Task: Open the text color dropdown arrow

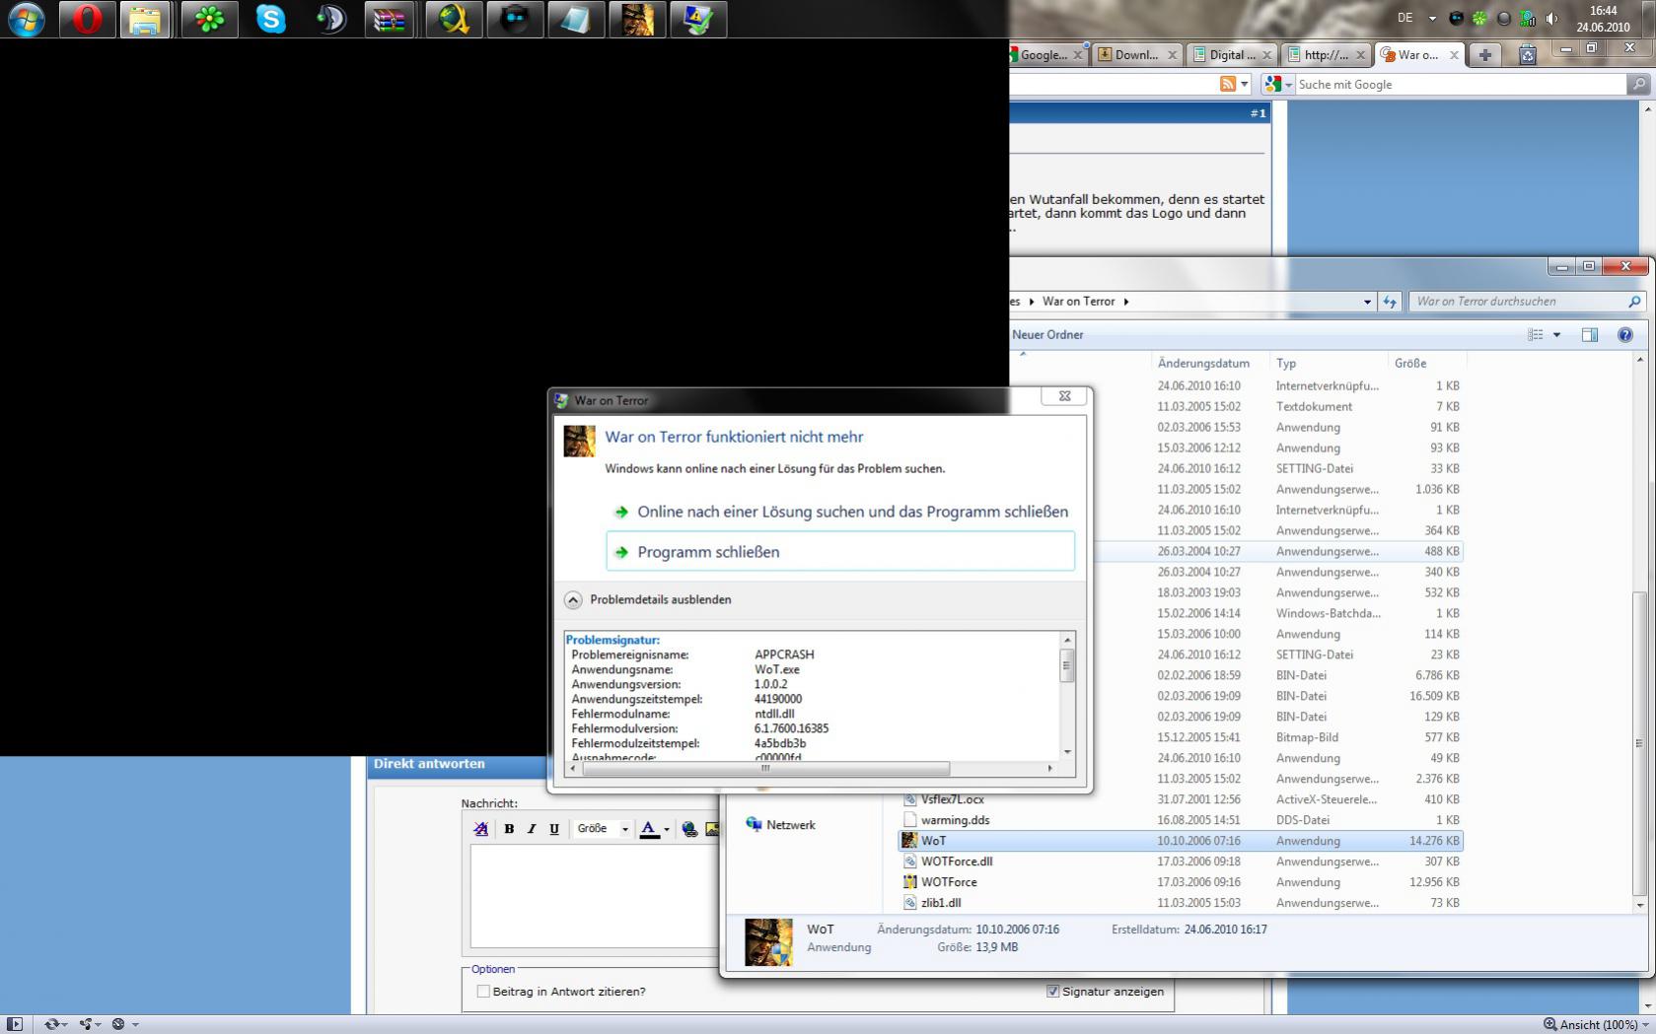Action: tap(667, 830)
